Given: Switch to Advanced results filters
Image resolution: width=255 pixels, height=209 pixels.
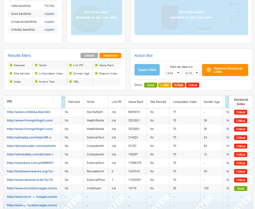Looking at the screenshot, I should coord(110,56).
